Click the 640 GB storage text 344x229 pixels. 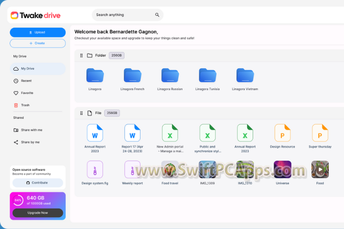pyautogui.click(x=35, y=198)
